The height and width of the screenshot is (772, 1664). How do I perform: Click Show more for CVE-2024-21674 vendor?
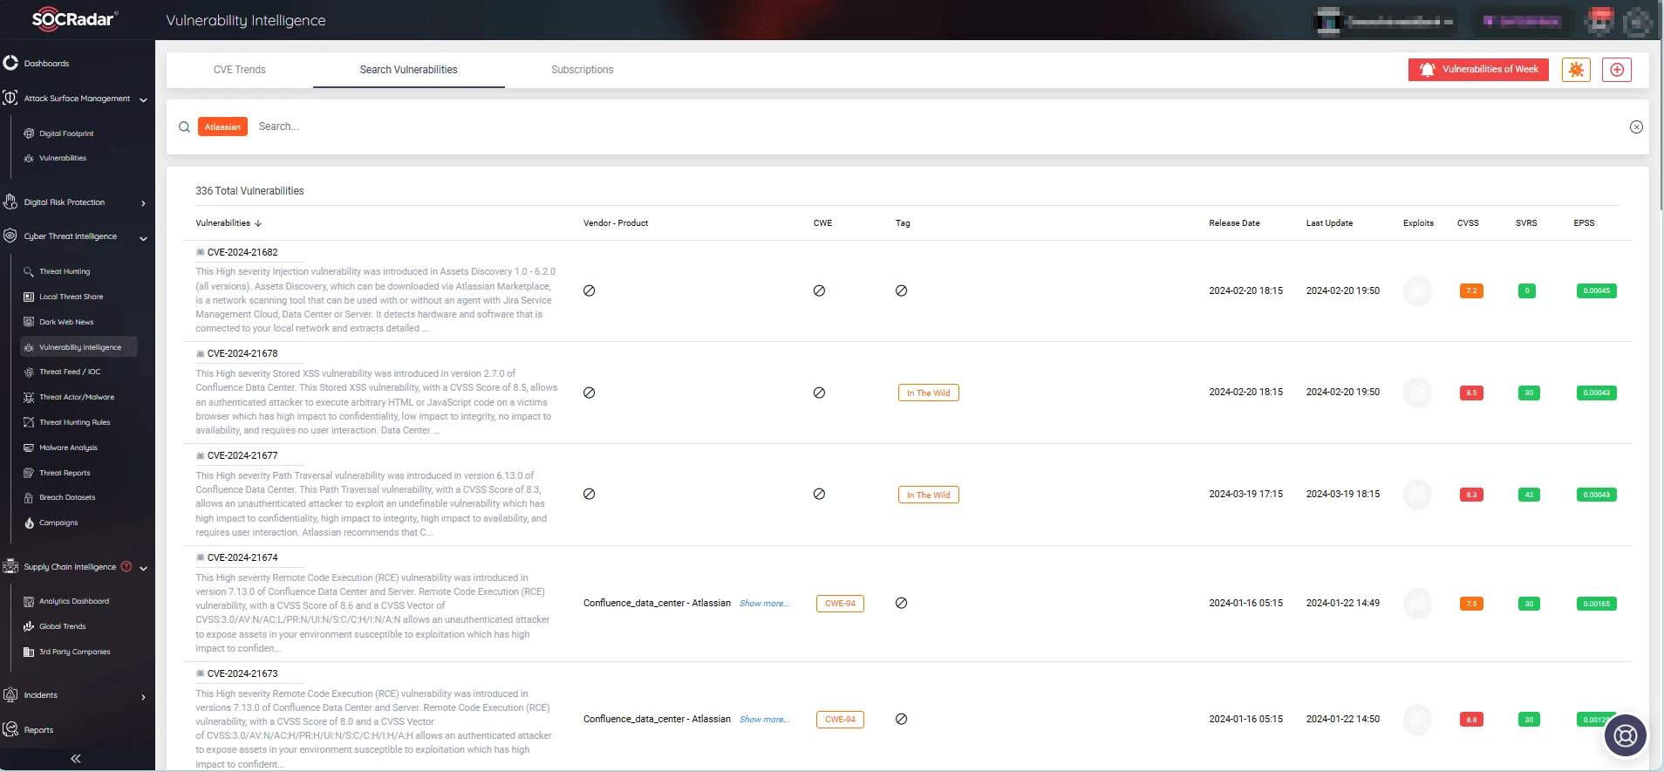click(764, 604)
